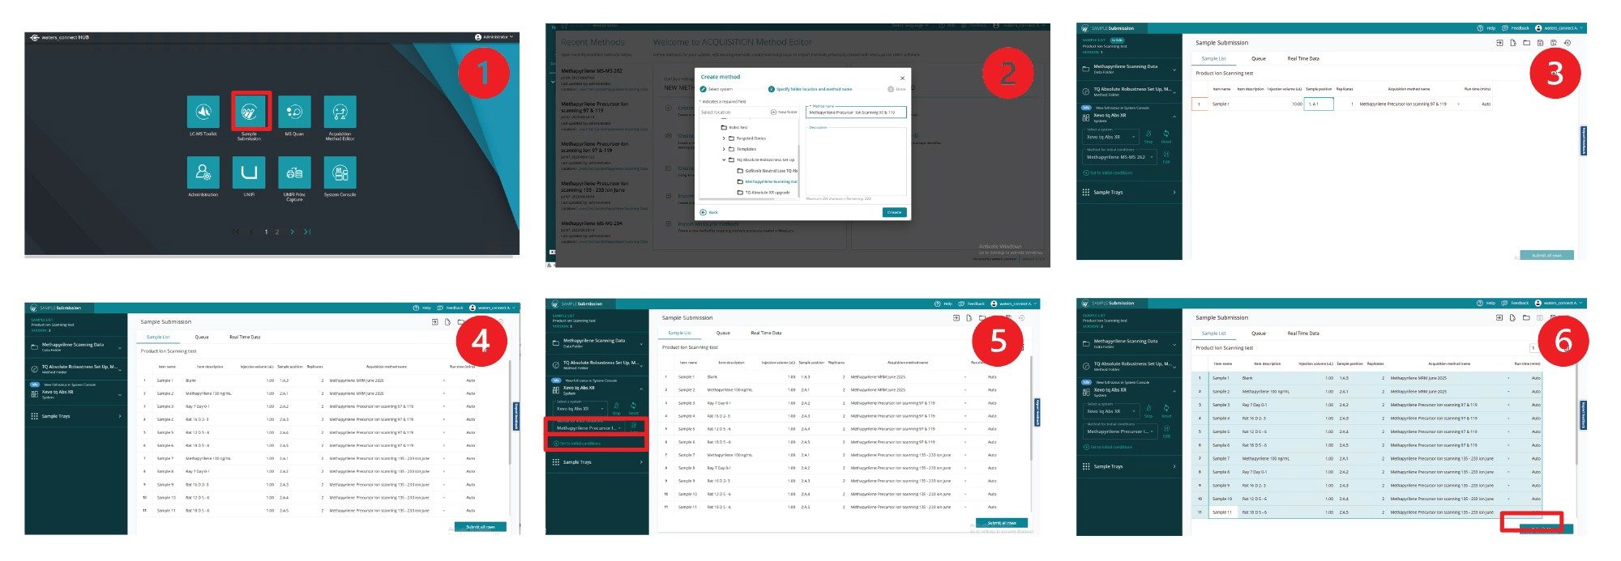The height and width of the screenshot is (561, 1621).
Task: Click the Description text area
Action: click(x=856, y=161)
